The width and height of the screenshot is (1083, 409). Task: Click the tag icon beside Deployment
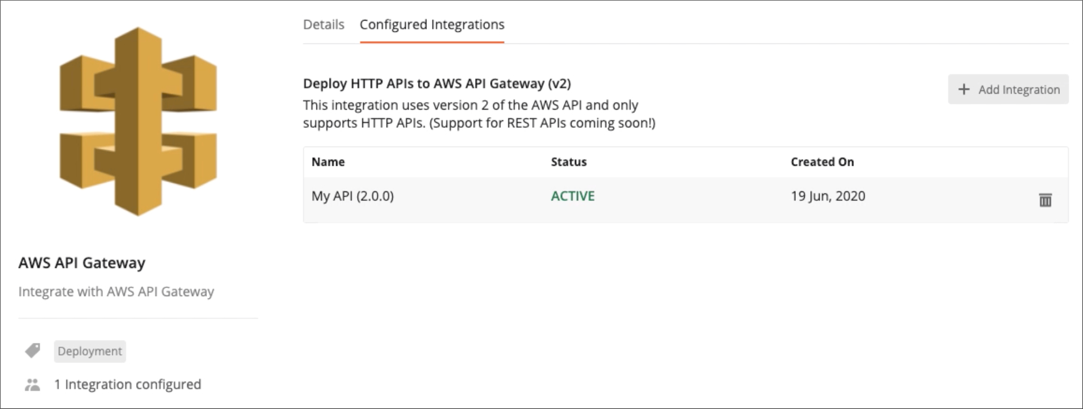point(32,350)
